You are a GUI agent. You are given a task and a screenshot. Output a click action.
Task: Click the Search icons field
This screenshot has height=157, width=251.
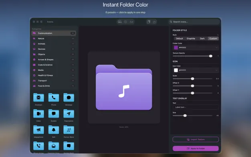click(x=194, y=22)
